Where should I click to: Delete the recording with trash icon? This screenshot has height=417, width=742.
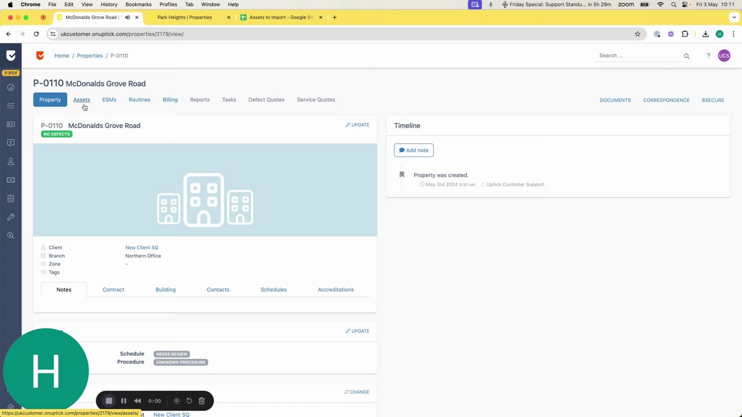click(202, 401)
